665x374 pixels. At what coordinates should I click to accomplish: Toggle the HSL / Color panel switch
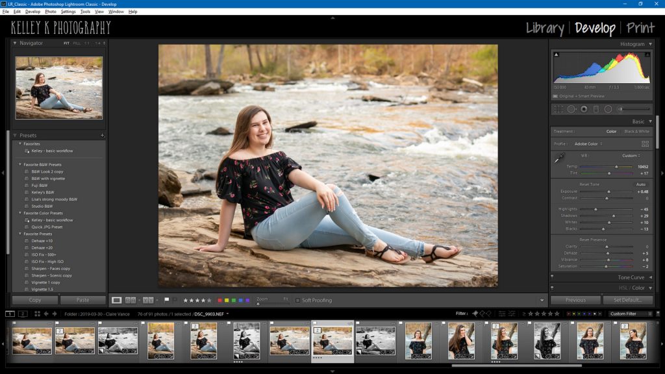[x=552, y=288]
